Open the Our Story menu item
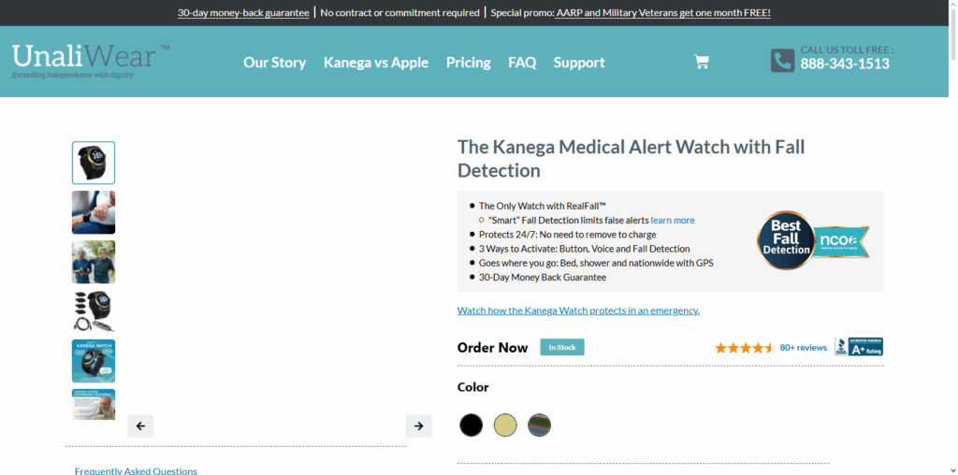This screenshot has height=475, width=958. (275, 63)
